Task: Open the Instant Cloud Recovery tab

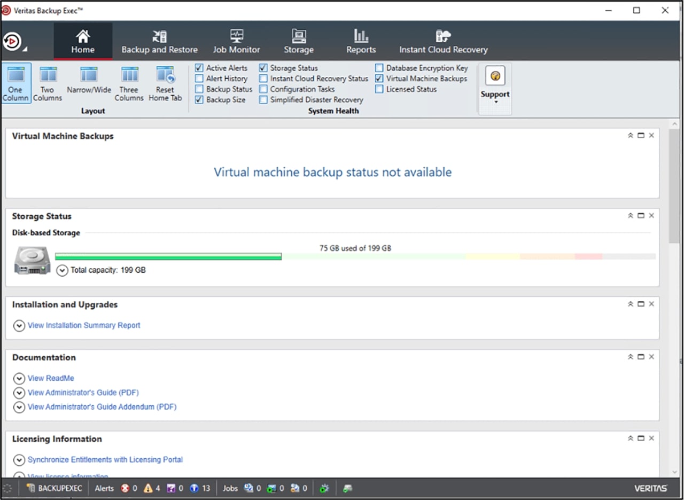Action: [443, 42]
